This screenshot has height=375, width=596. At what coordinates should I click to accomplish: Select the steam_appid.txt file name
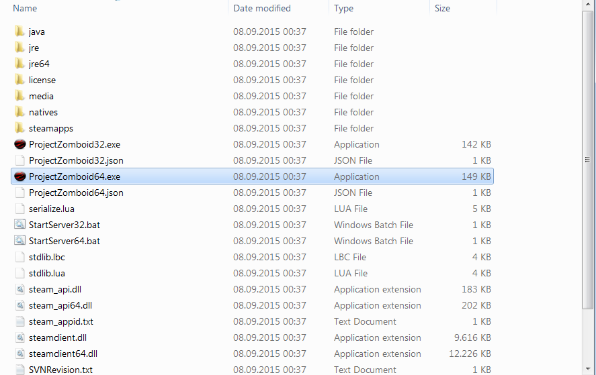coord(61,322)
